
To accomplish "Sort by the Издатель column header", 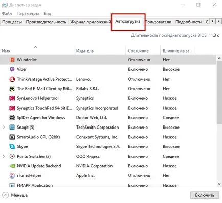I will coord(100,50).
